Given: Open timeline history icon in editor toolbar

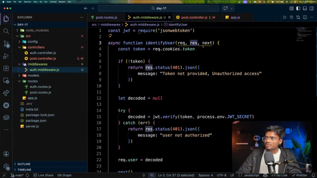Looking at the screenshot, I should 291,17.
